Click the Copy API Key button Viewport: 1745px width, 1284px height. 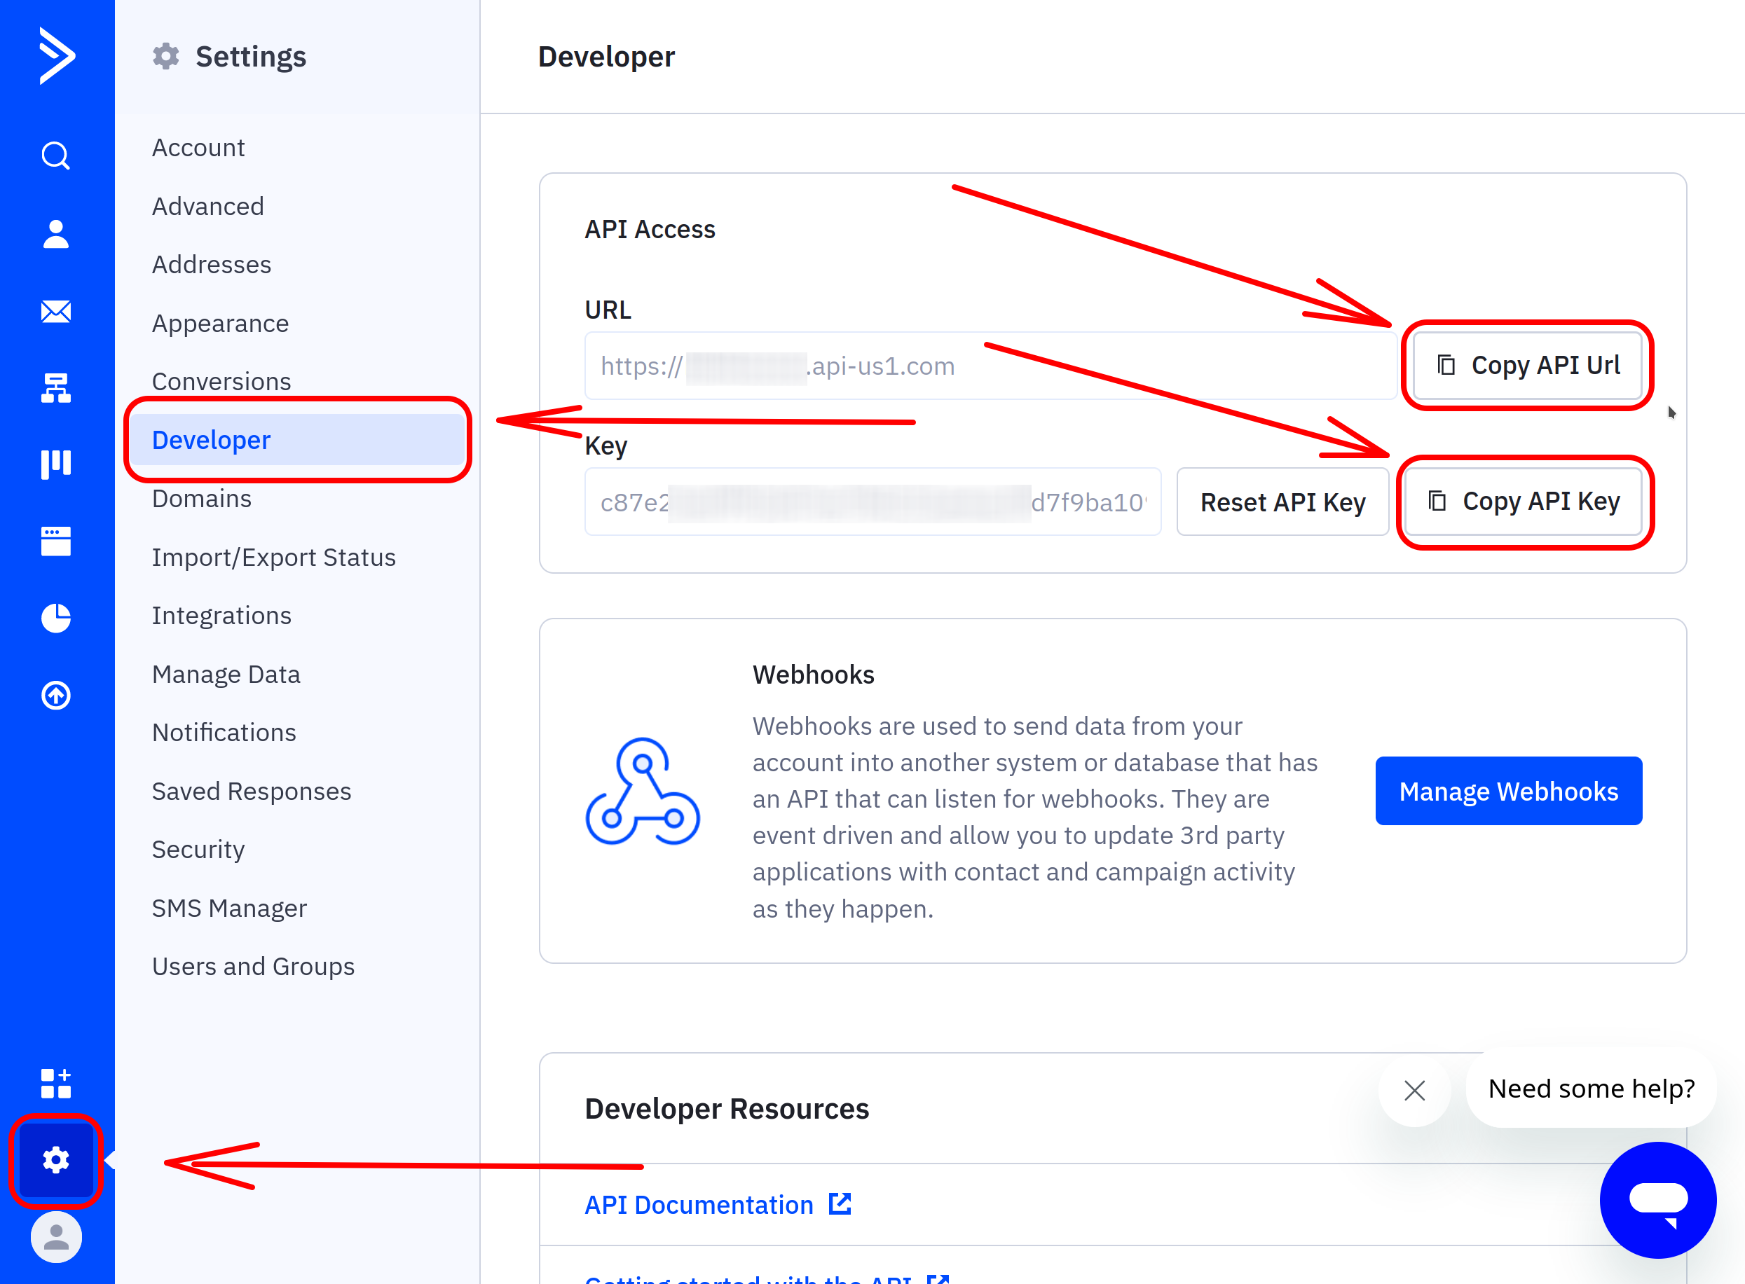point(1524,502)
